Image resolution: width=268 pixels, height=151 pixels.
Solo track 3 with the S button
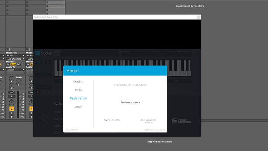(12, 113)
